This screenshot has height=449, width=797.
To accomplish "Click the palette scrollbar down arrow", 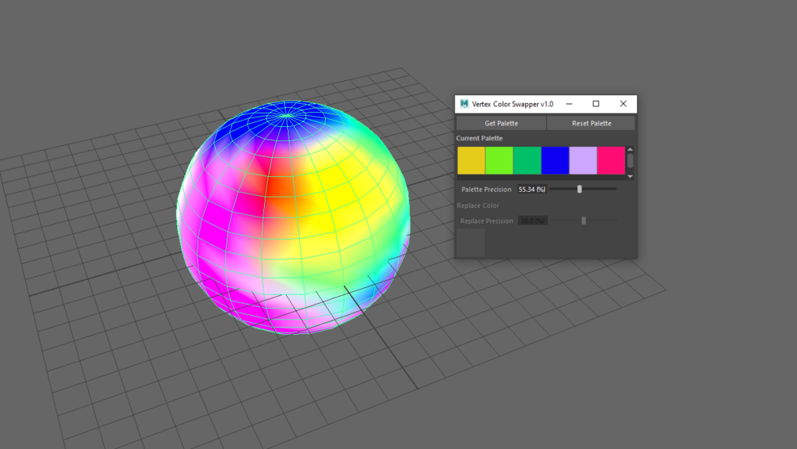I will (x=630, y=176).
